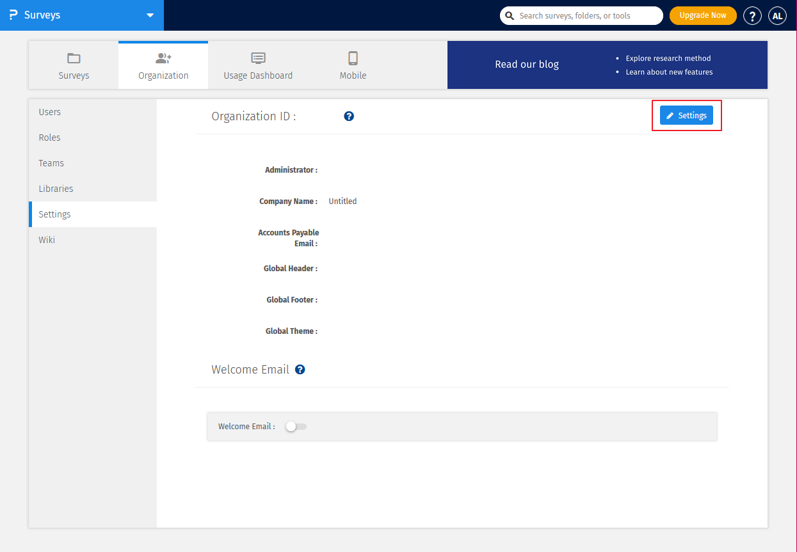Open Users in the sidebar

point(93,112)
